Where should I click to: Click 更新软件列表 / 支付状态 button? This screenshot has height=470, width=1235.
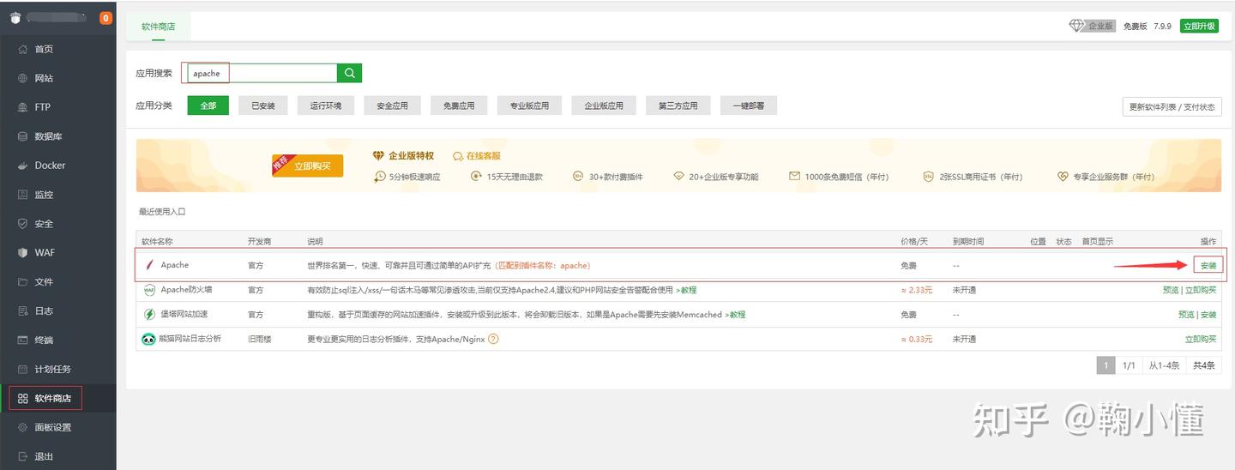coord(1172,106)
